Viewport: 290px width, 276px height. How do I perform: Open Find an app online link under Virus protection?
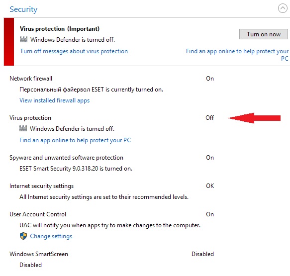click(x=75, y=140)
